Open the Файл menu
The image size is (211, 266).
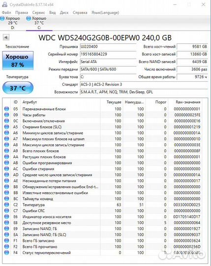coord(6,12)
